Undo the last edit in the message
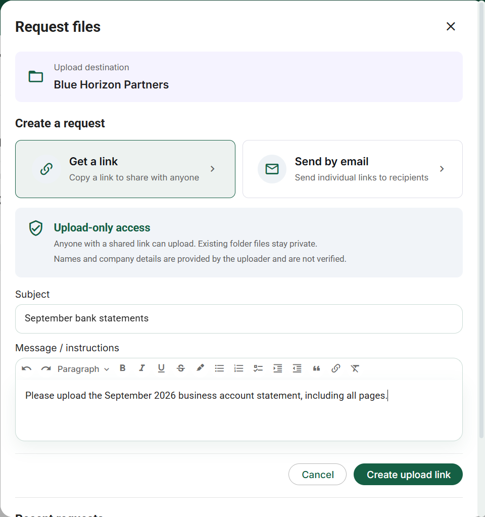485x517 pixels. click(x=26, y=368)
